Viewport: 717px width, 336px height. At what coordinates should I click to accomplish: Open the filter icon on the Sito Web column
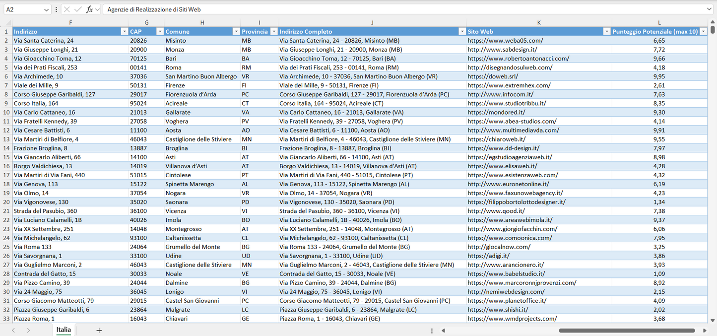[x=606, y=31]
